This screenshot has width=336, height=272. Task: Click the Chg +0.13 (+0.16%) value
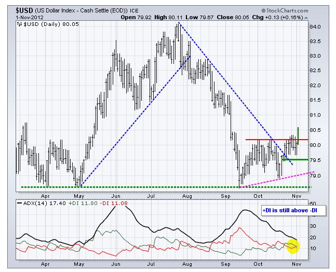277,17
